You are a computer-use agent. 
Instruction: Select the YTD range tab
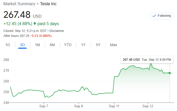tap(68, 45)
